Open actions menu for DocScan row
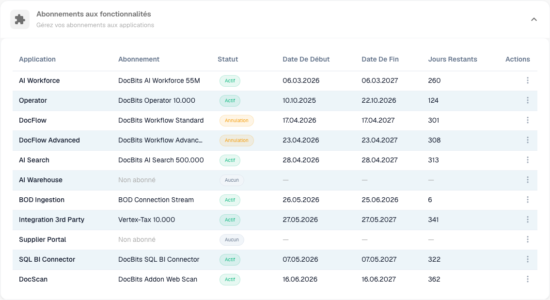The width and height of the screenshot is (550, 300). pyautogui.click(x=528, y=280)
